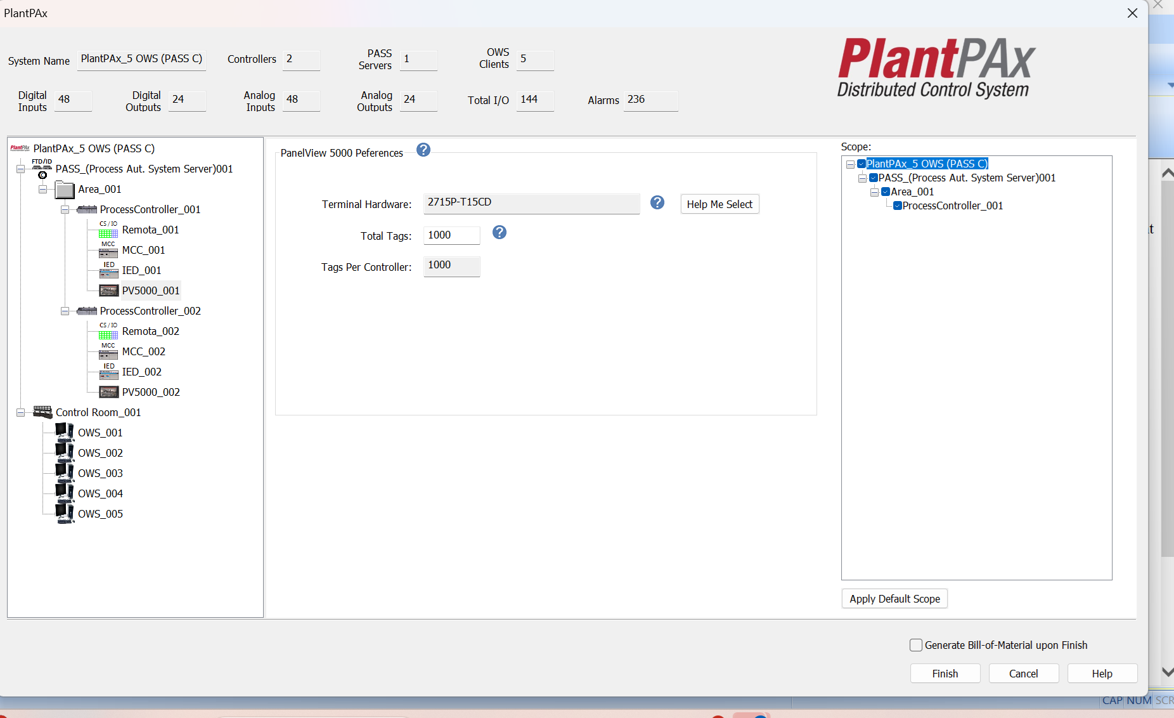1174x718 pixels.
Task: Collapse Area_001 in Scope tree
Action: click(874, 192)
